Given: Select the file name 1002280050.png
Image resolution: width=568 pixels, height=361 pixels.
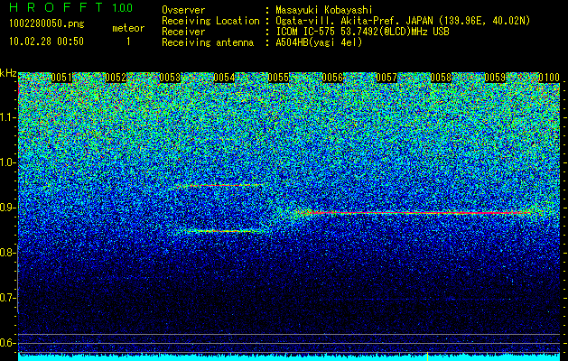Looking at the screenshot, I should tap(47, 24).
